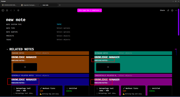Add new object in teal Outbound section
The image size is (180, 97).
(x=108, y=67)
